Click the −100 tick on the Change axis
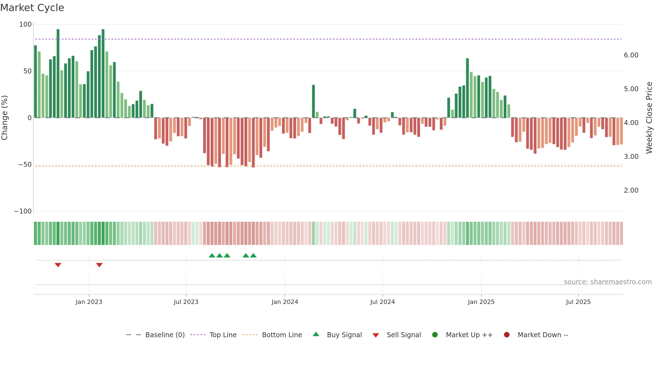Image resolution: width=661 pixels, height=371 pixels. coord(23,211)
